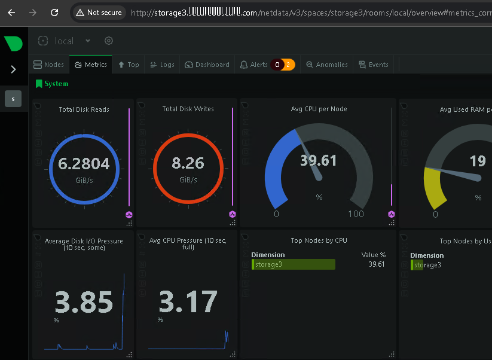The height and width of the screenshot is (360, 492).
Task: Expand the left sidebar with chevron arrow
Action: [14, 69]
